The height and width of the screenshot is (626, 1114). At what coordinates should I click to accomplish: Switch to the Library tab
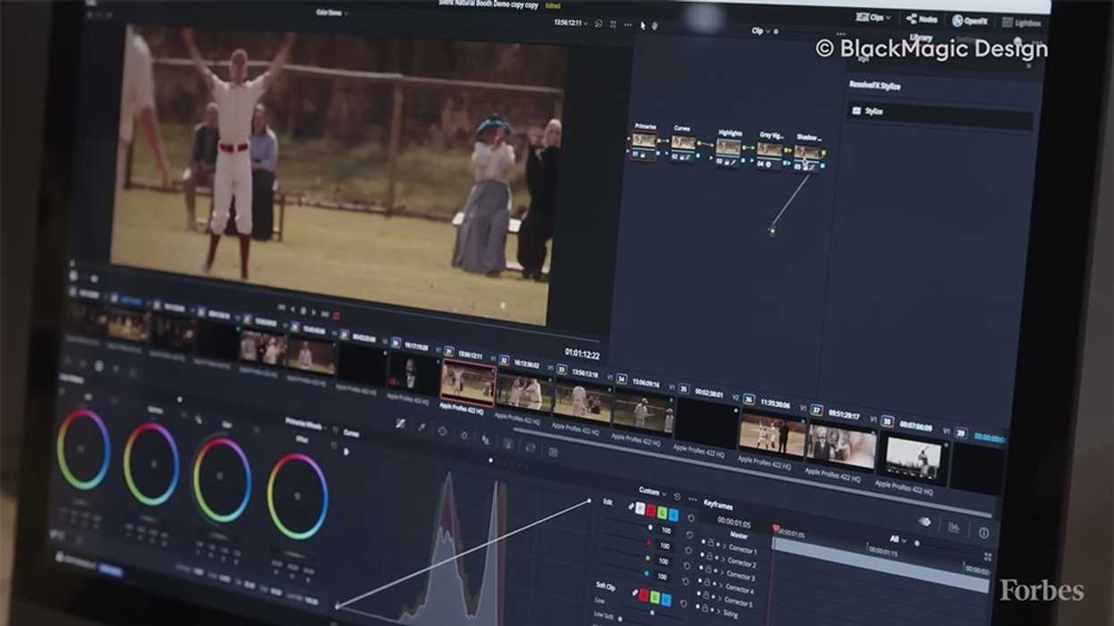920,38
